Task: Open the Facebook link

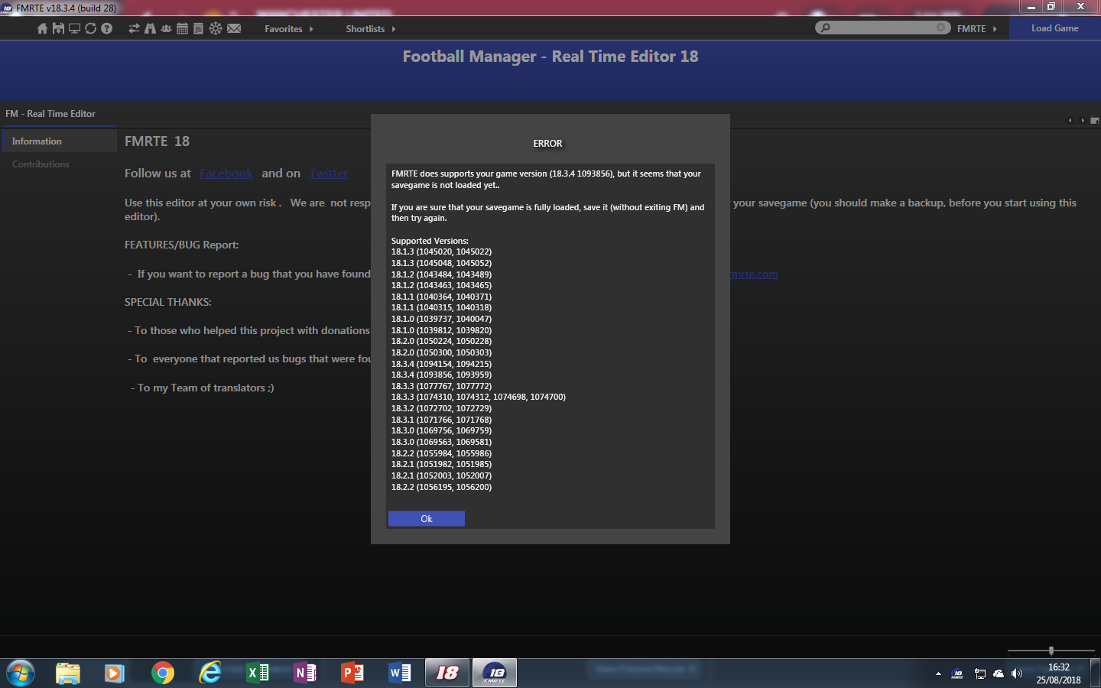Action: (226, 174)
